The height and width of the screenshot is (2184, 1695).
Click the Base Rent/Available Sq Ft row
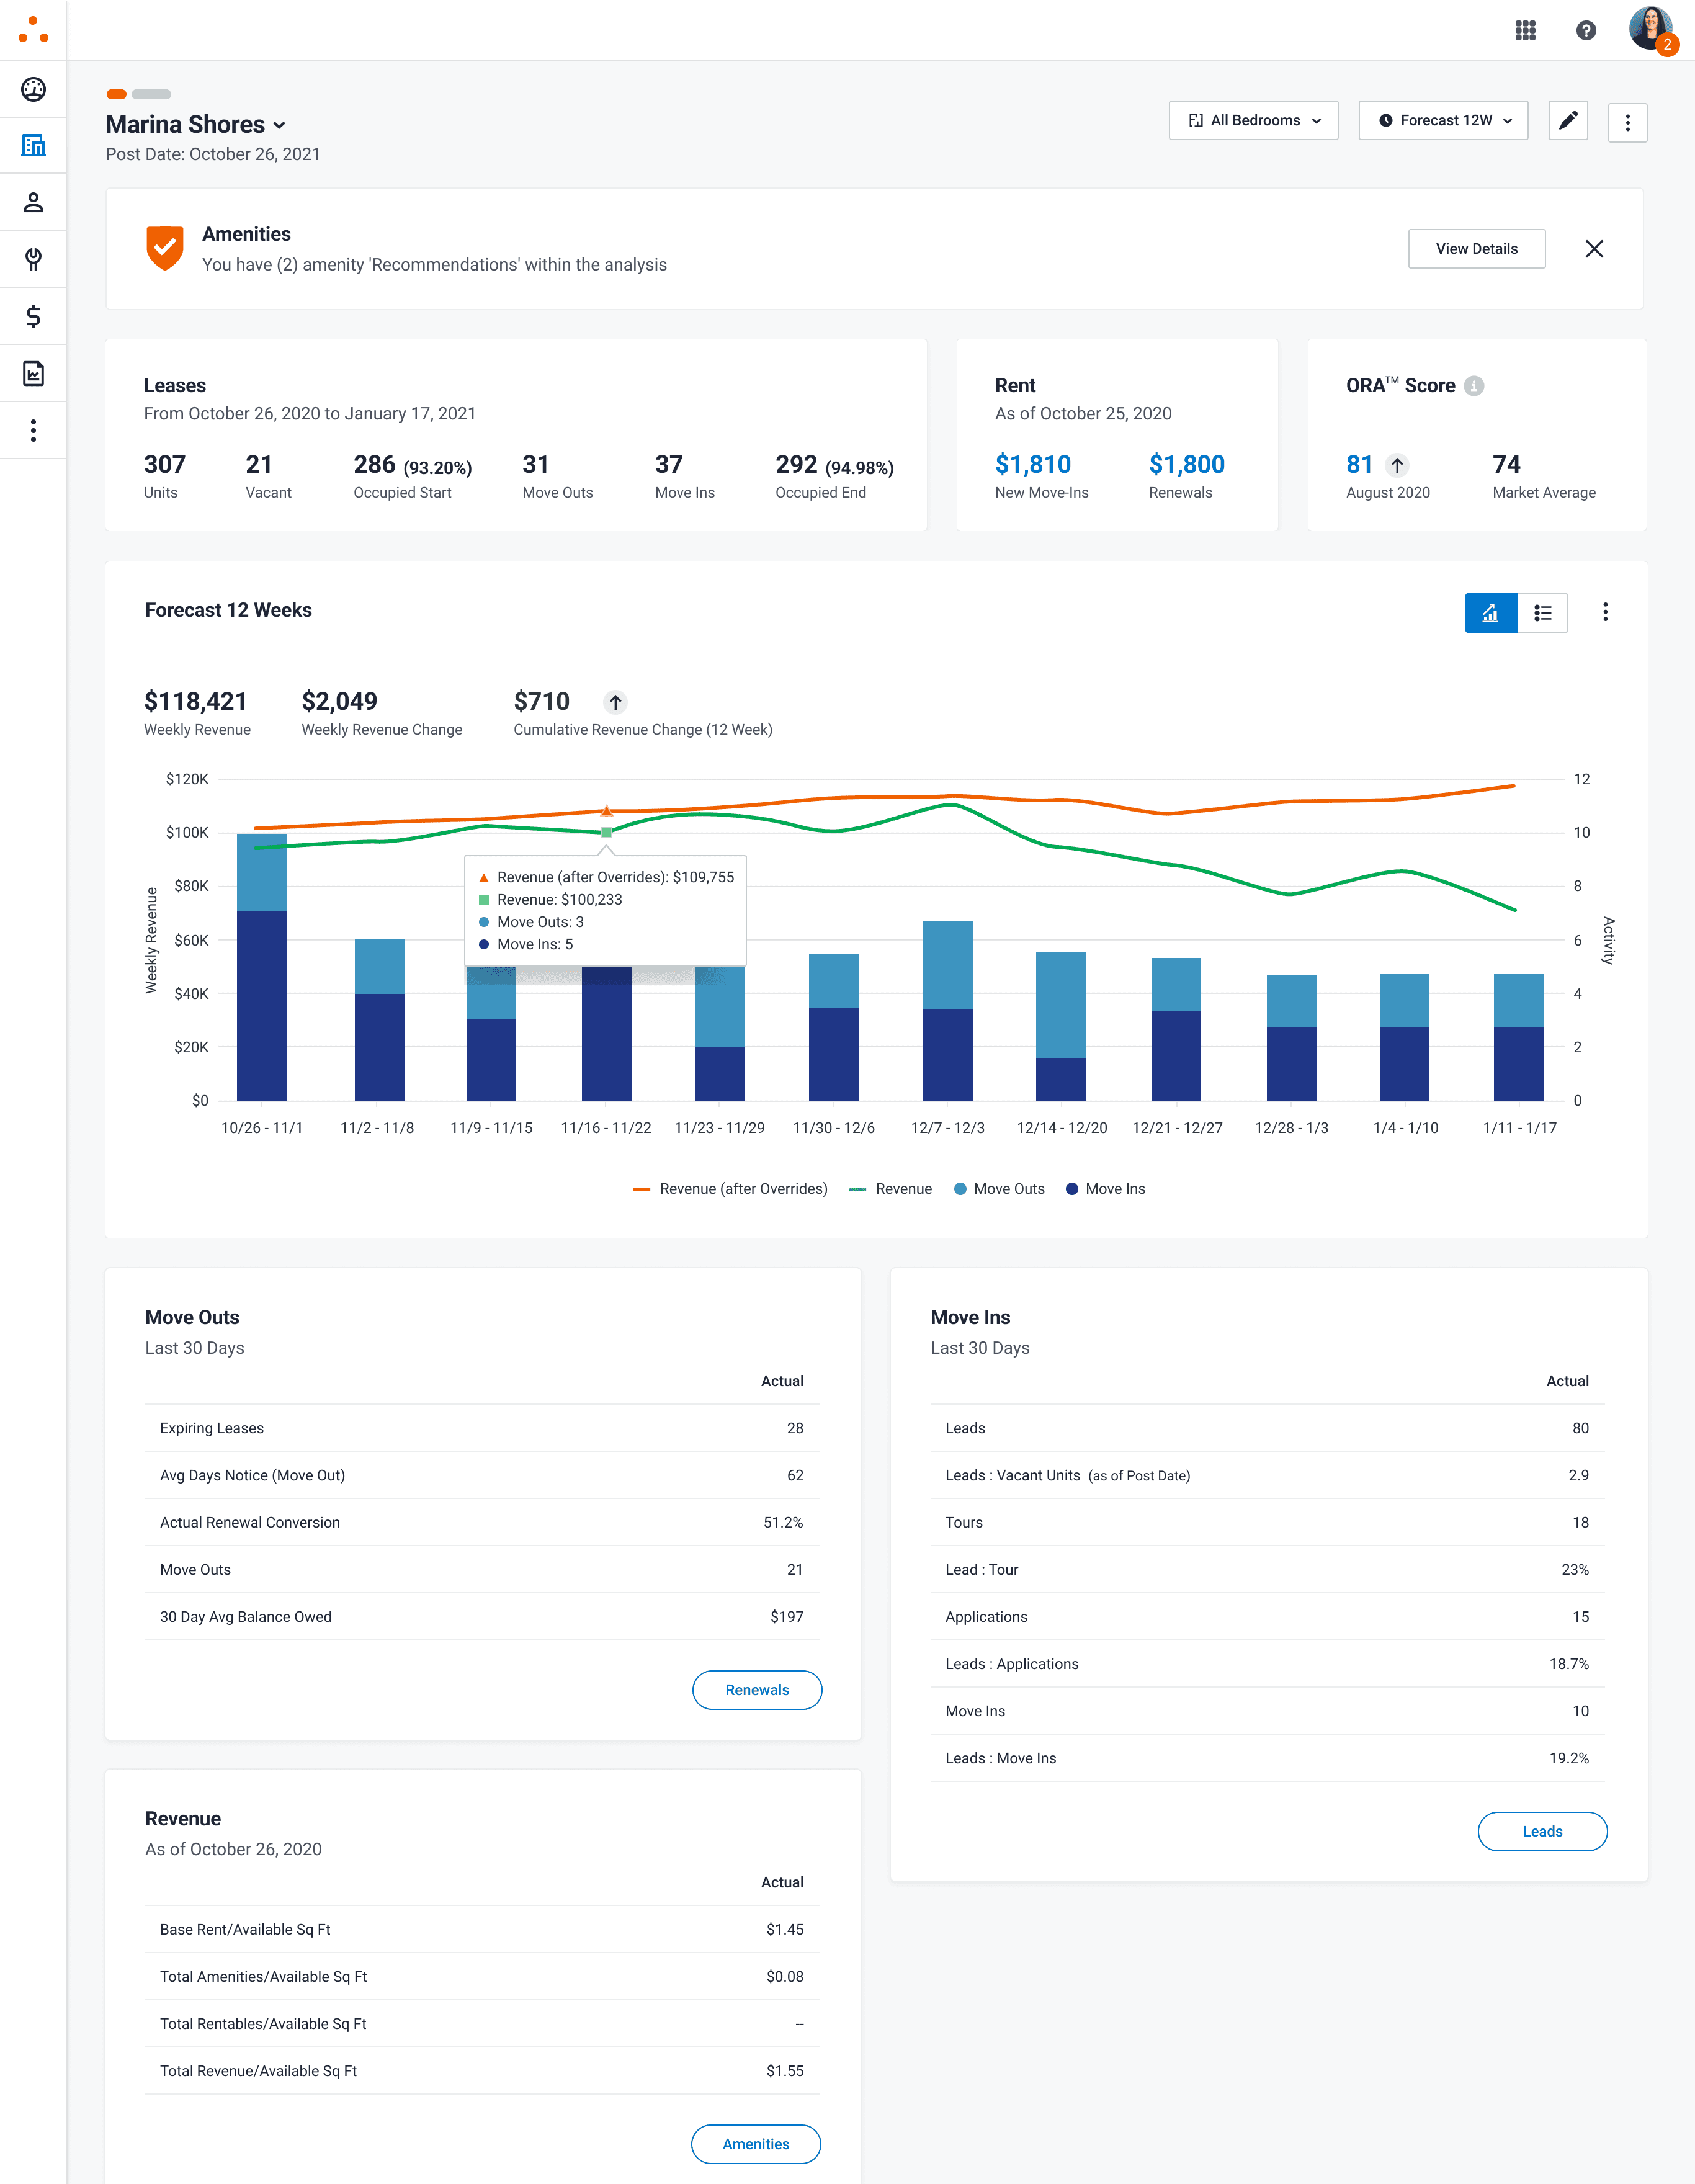click(x=482, y=1929)
